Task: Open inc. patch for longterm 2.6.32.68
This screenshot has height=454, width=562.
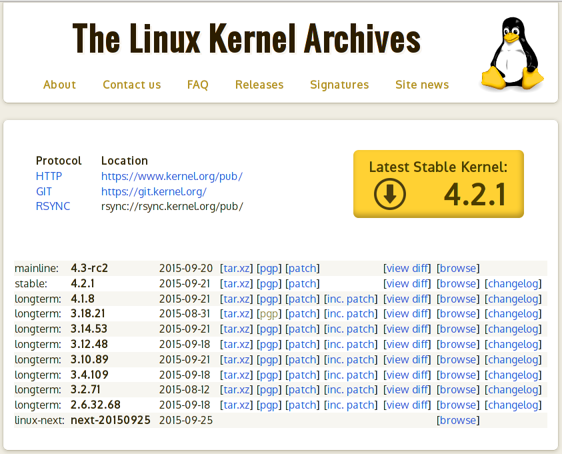Action: [351, 405]
